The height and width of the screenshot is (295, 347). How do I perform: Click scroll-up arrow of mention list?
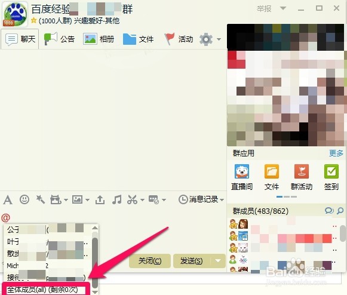click(95, 228)
